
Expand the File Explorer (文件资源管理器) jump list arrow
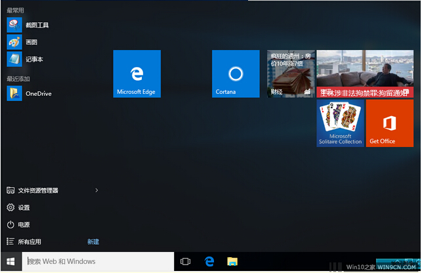pyautogui.click(x=96, y=190)
